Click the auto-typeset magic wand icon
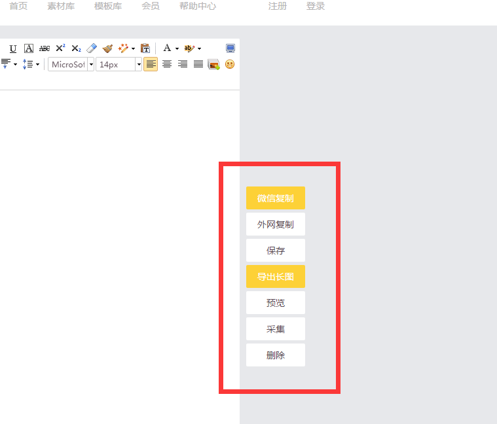497x424 pixels. pos(123,48)
